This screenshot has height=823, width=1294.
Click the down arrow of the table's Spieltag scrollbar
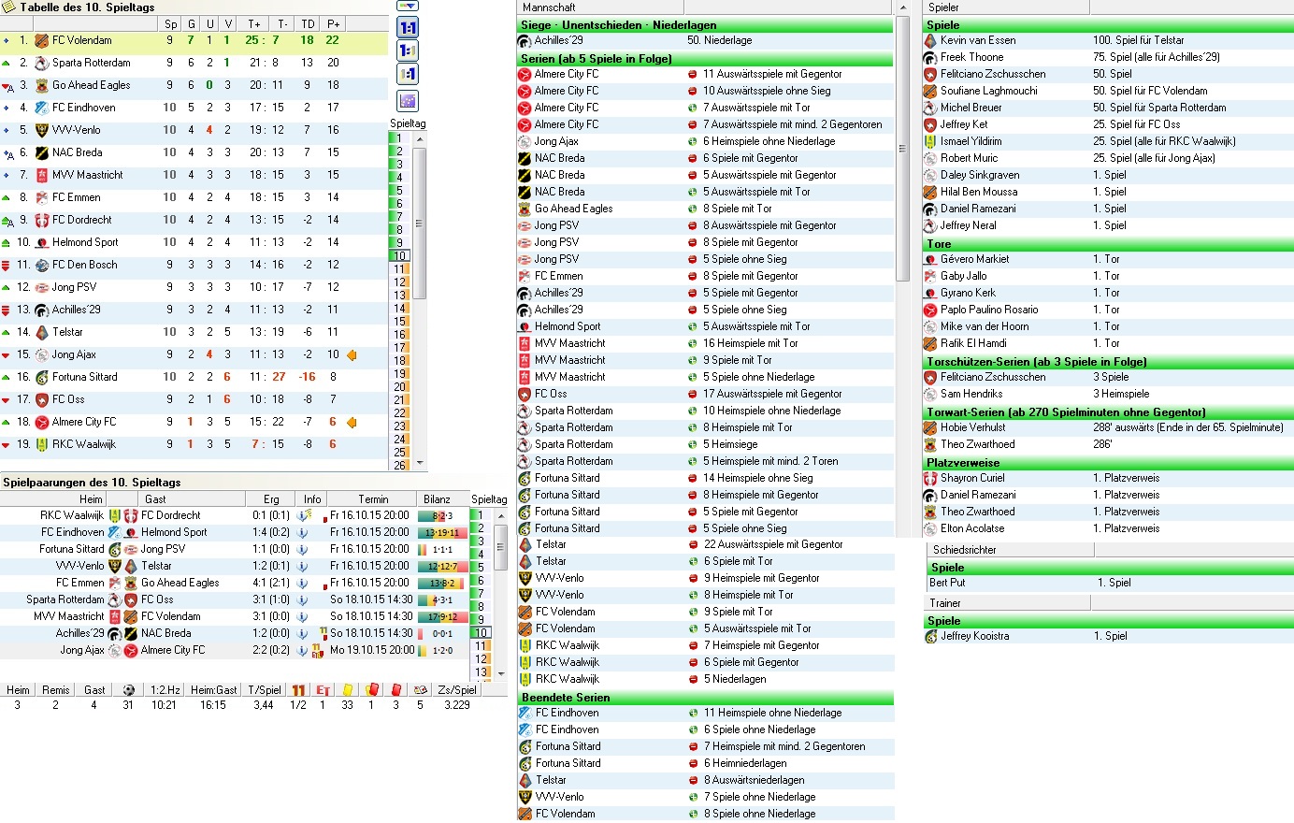point(420,462)
